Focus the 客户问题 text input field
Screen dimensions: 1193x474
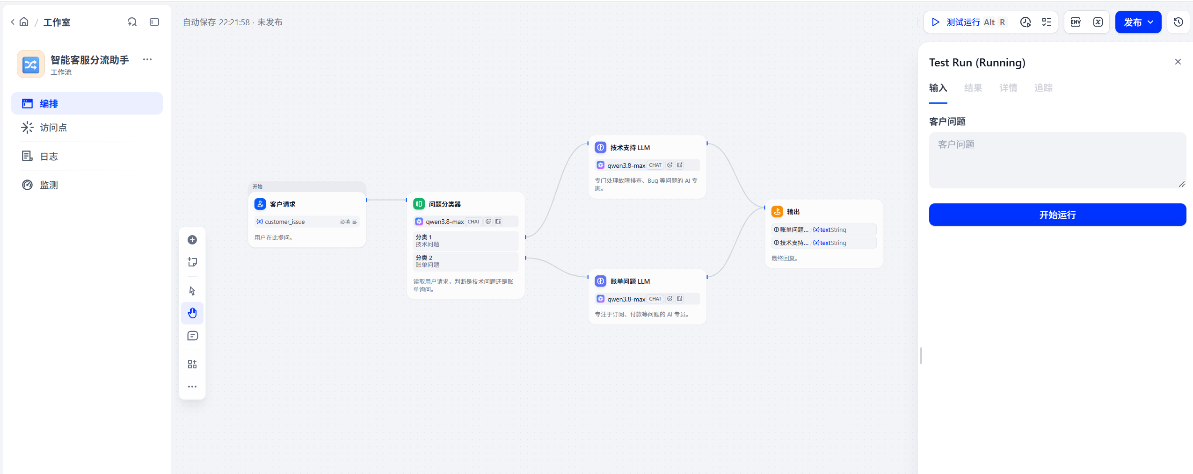point(1057,160)
